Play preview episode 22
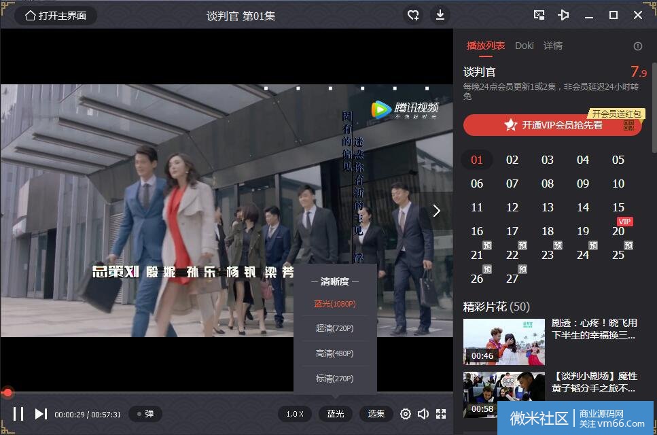 coord(512,255)
